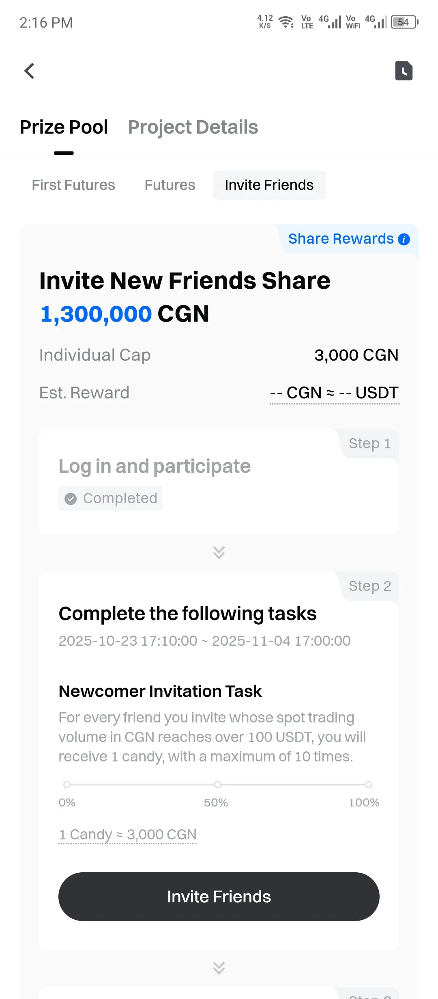The width and height of the screenshot is (438, 999).
Task: Select the Futures sub-tab
Action: (x=170, y=185)
